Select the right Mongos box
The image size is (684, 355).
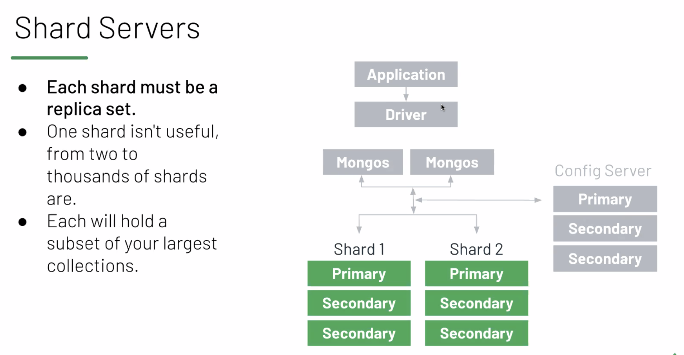pos(452,162)
